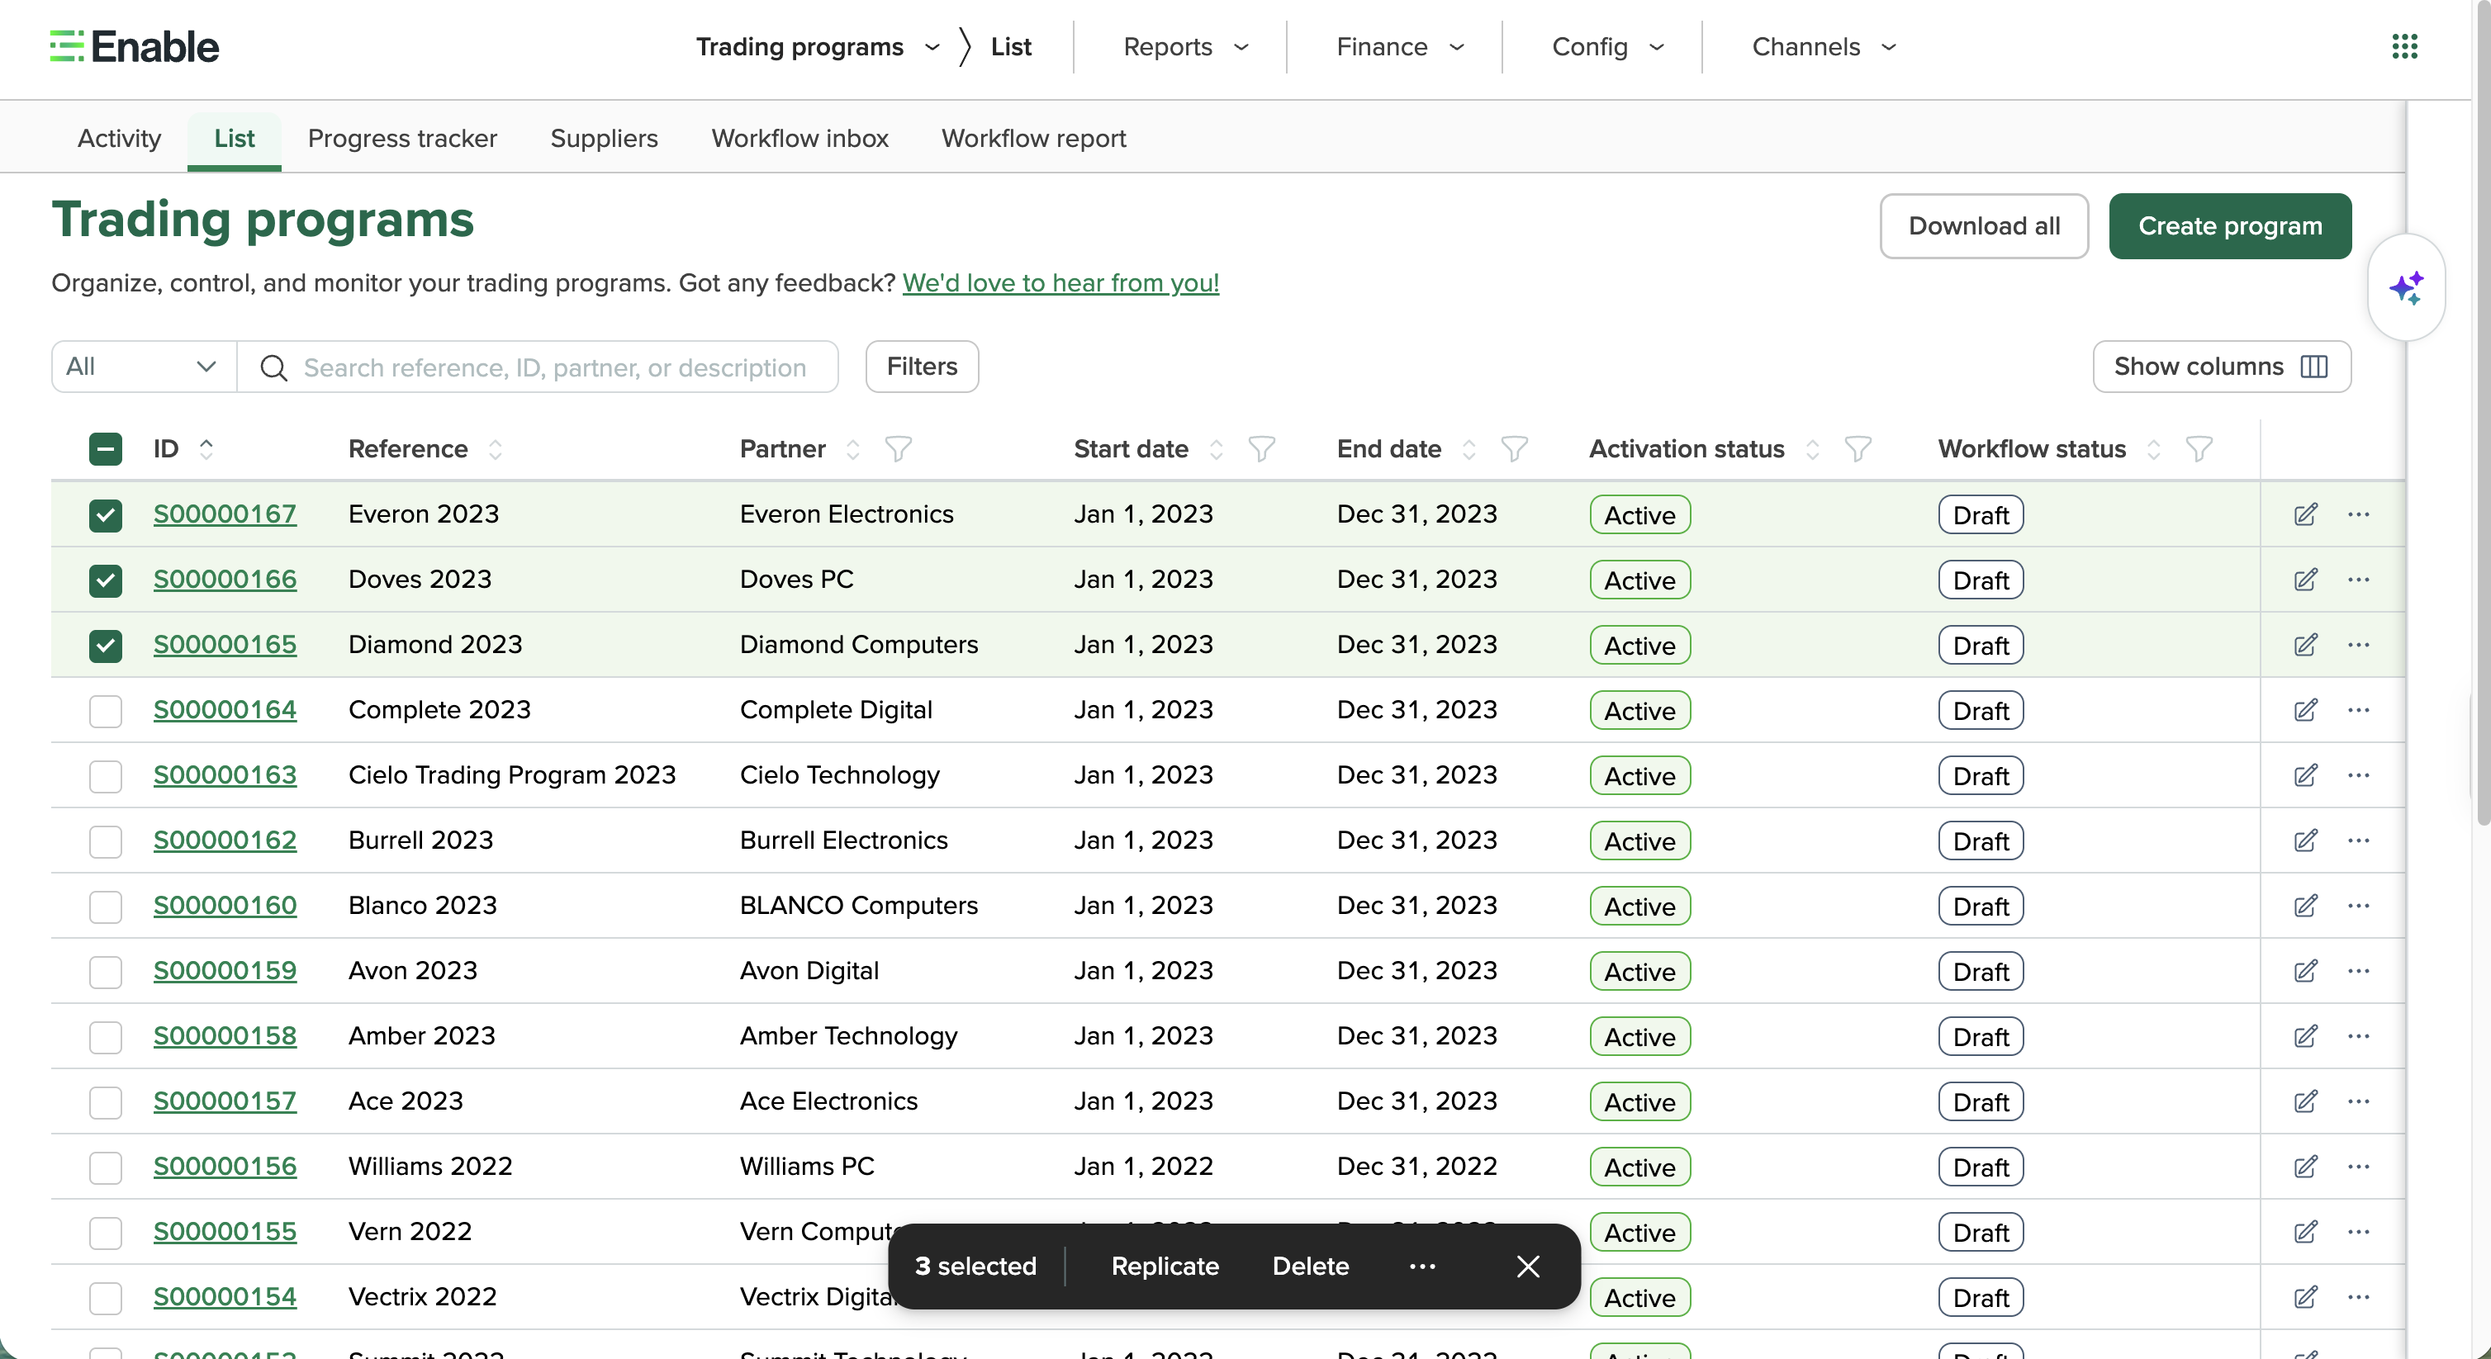This screenshot has width=2491, height=1359.
Task: Click the Create program button
Action: pos(2229,226)
